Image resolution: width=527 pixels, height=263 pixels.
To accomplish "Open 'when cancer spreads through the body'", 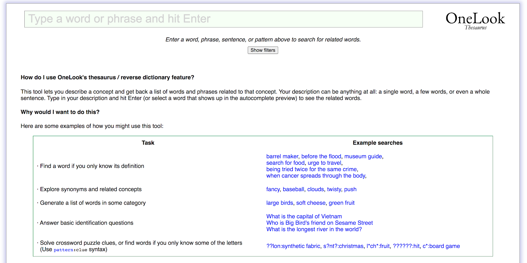I will pyautogui.click(x=316, y=176).
